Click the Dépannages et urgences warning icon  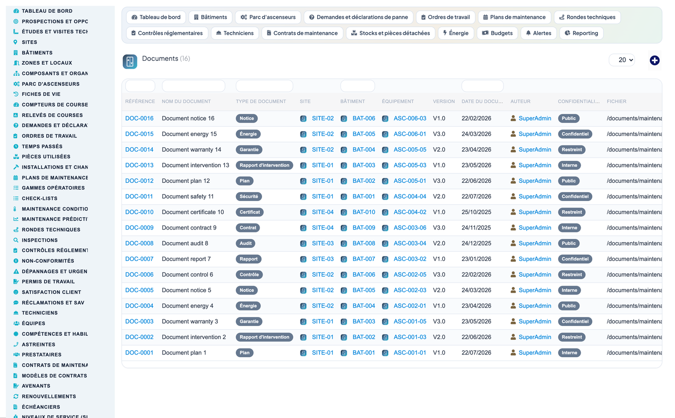(16, 271)
